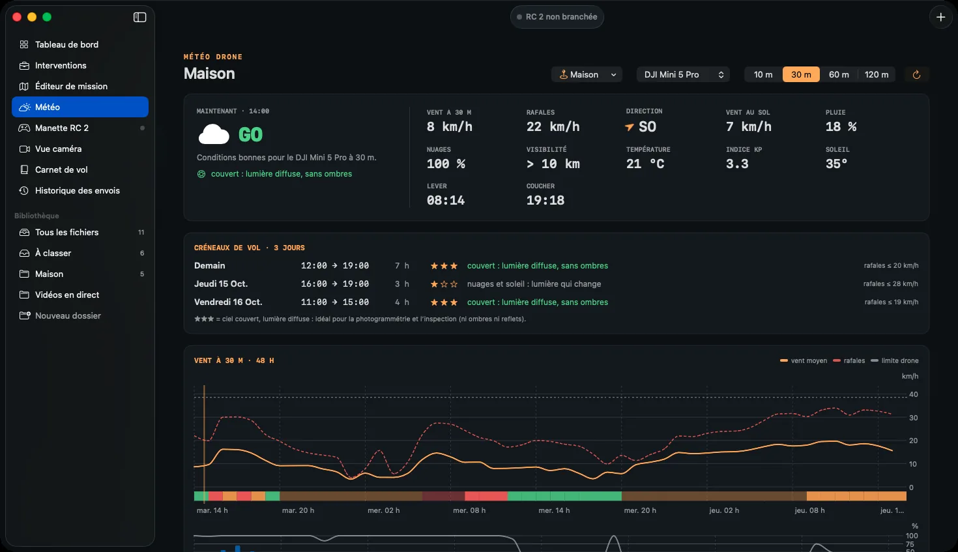Open the Météo section label in the sidebar

point(48,107)
